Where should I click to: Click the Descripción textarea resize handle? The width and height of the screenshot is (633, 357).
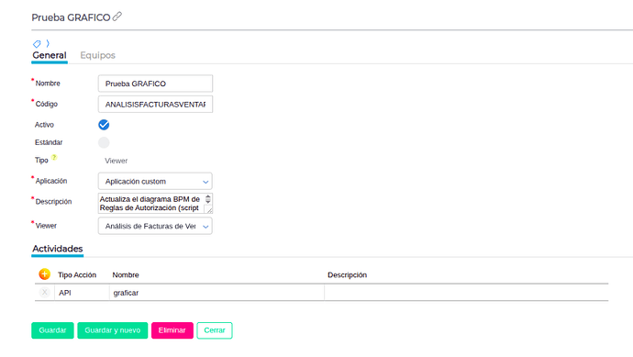(x=209, y=209)
